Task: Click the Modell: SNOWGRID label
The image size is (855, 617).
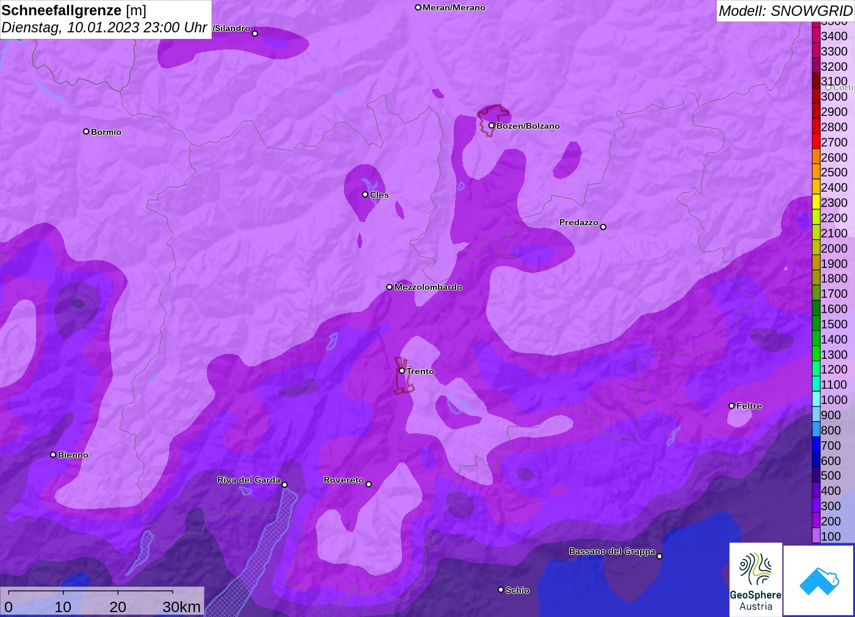Action: (x=785, y=11)
